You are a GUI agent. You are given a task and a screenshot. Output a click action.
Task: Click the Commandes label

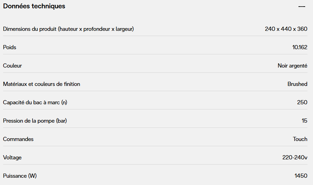tap(18, 139)
